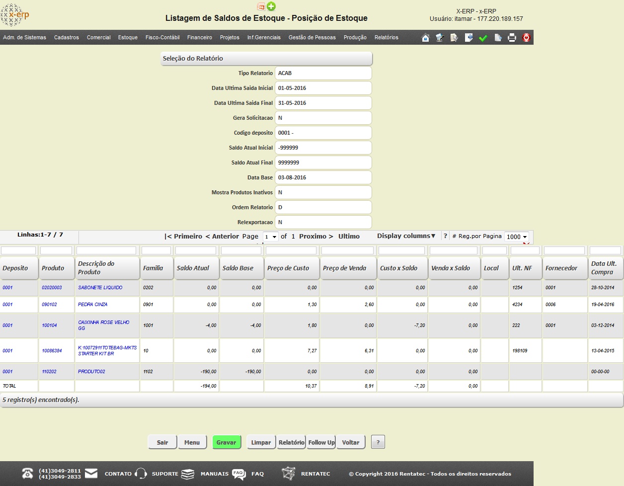The width and height of the screenshot is (624, 486).
Task: Click the envelope contact icon
Action: 91,473
